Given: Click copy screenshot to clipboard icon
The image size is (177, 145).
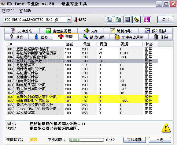Looking at the screenshot, I should [118, 20].
